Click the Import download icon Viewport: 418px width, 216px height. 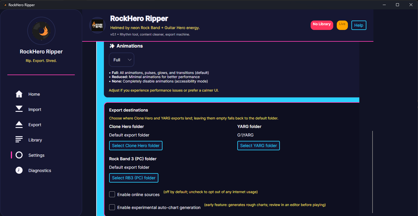19,109
